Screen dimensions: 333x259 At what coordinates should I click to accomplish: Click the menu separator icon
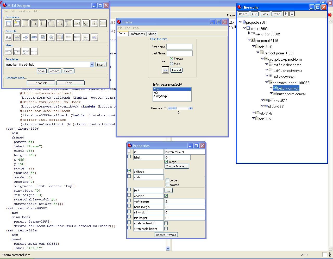[34, 52]
